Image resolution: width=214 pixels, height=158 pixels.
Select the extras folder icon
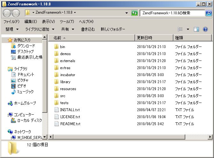pos(56,68)
